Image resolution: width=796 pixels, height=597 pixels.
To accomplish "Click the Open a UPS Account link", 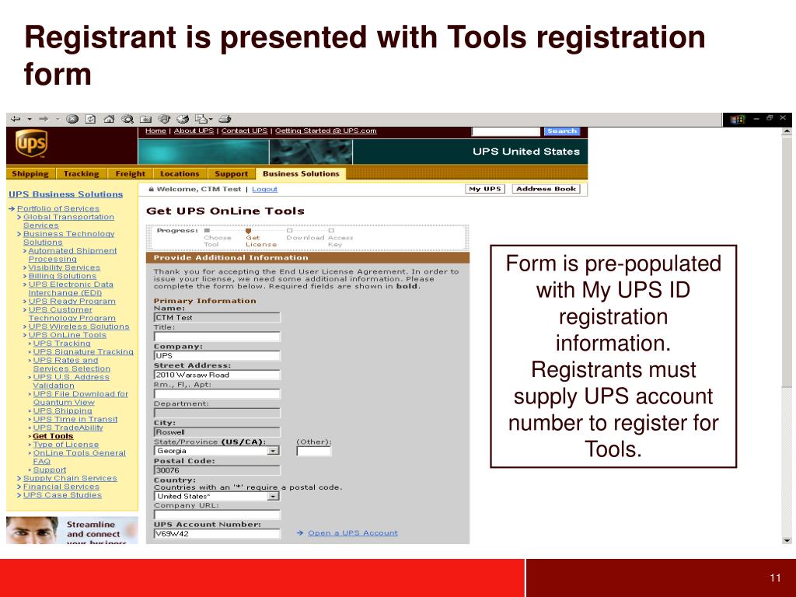I will click(x=352, y=533).
